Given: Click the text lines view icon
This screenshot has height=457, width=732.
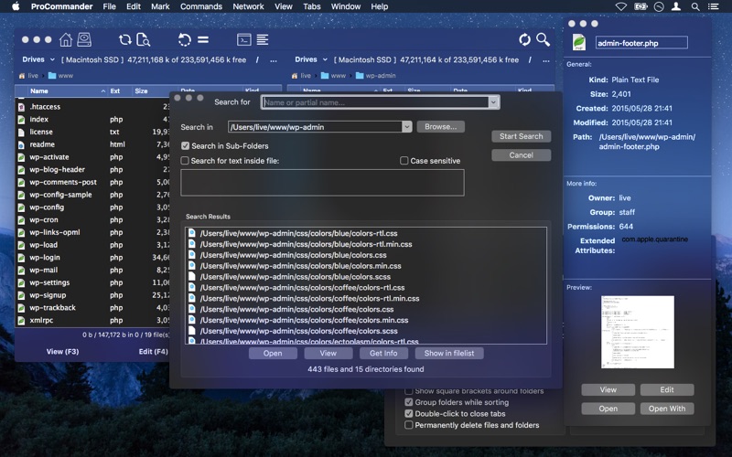Looking at the screenshot, I should click(263, 39).
